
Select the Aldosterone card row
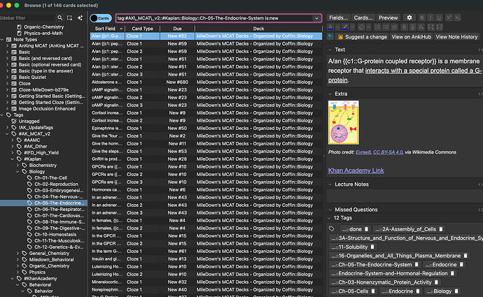[x=206, y=82]
